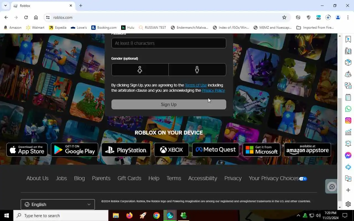Toggle Your Privacy Choices switch icon

(x=303, y=179)
